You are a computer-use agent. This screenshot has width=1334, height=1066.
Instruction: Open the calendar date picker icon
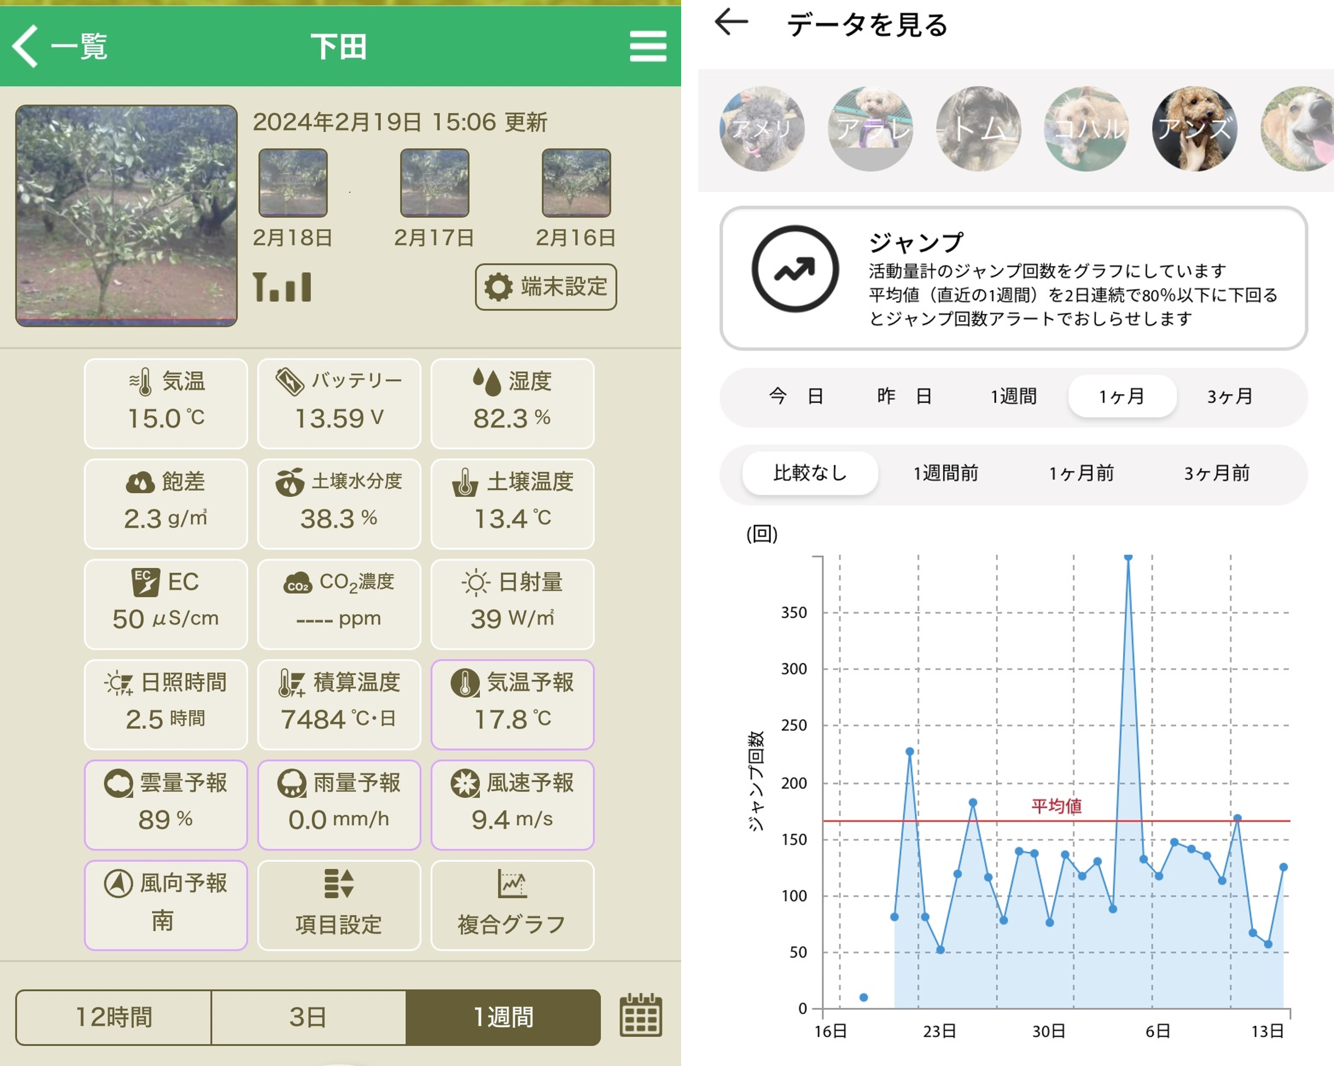pos(641,1015)
